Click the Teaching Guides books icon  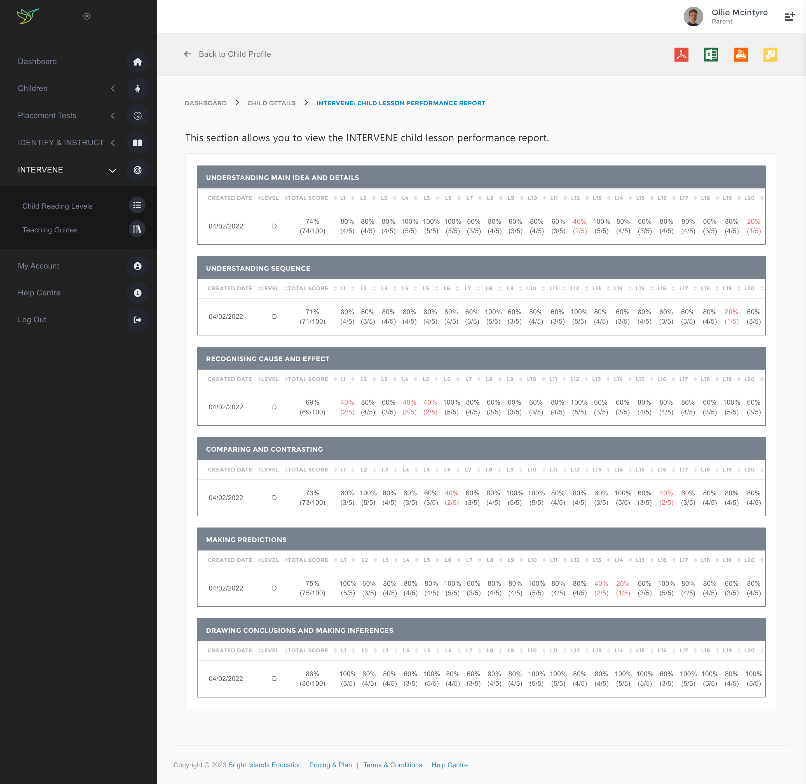point(137,229)
